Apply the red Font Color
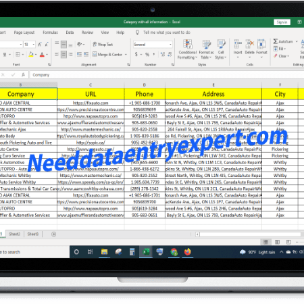The height and width of the screenshot is (304, 304). (x=42, y=54)
